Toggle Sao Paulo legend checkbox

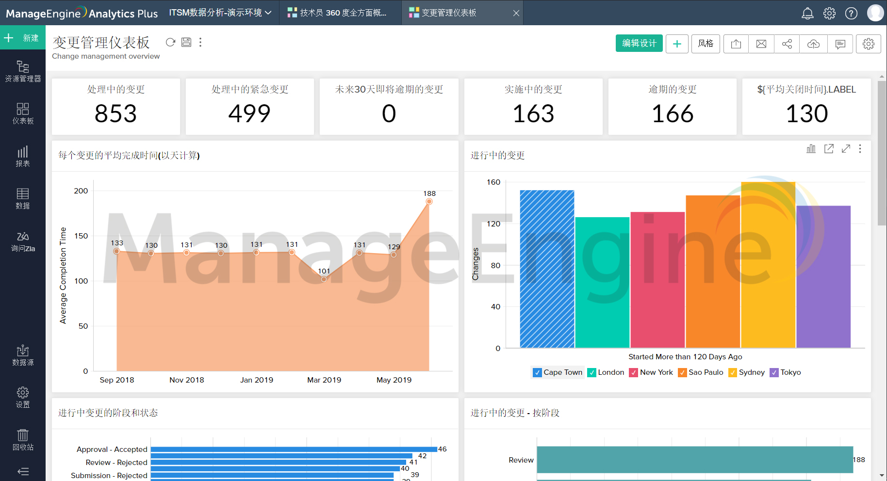tap(682, 372)
